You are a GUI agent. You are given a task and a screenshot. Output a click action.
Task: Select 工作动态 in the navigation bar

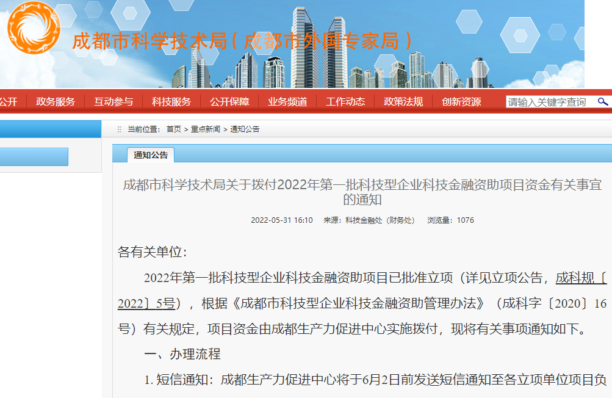click(x=345, y=102)
